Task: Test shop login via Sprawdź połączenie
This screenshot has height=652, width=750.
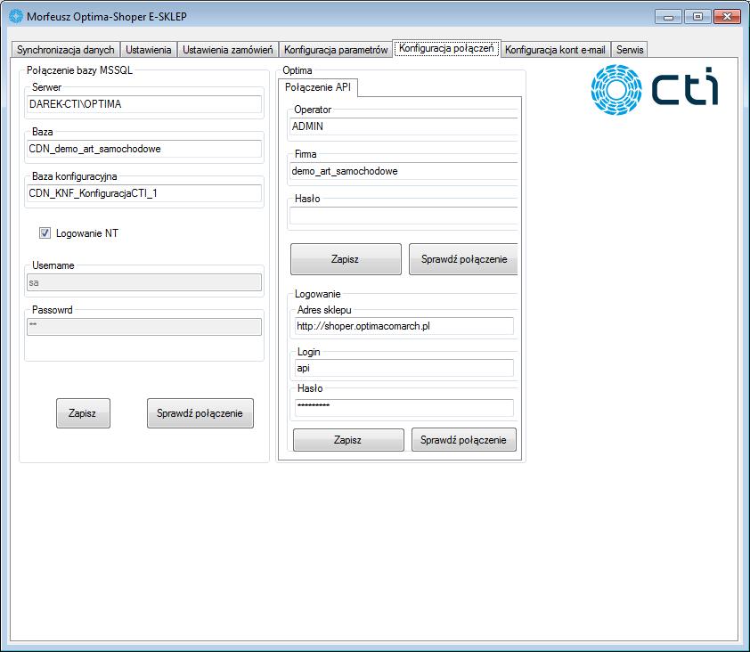Action: 464,440
